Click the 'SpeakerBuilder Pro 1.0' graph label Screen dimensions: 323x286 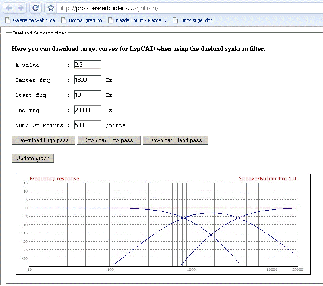pos(267,179)
